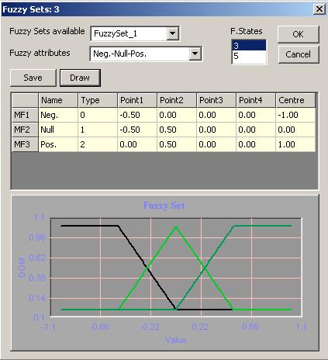
Task: Click the Centre value 1.00 of Pos.
Action: [x=295, y=144]
